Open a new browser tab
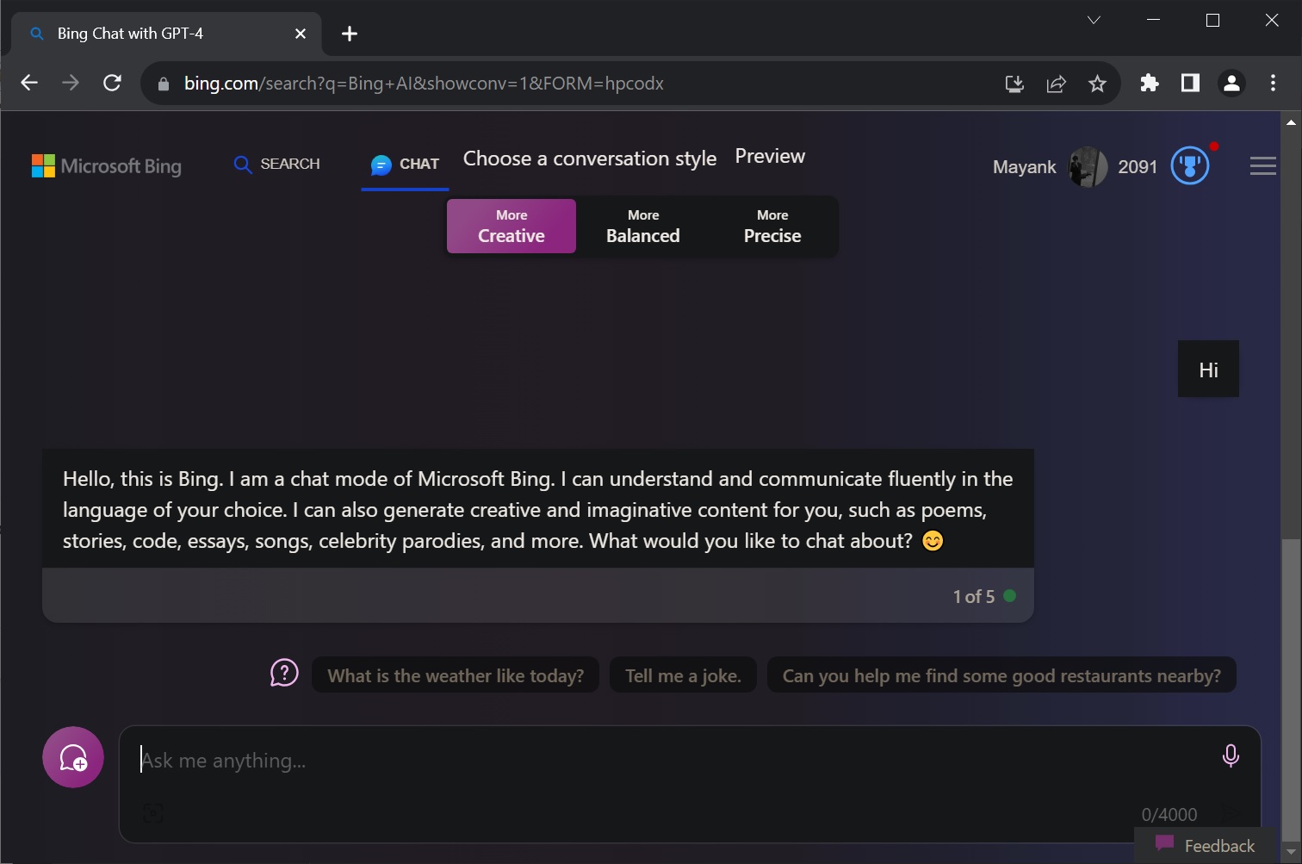1302x864 pixels. (349, 34)
